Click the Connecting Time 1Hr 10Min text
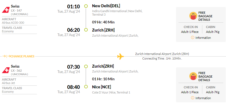Screen dimensions: 226x104 click(162, 58)
